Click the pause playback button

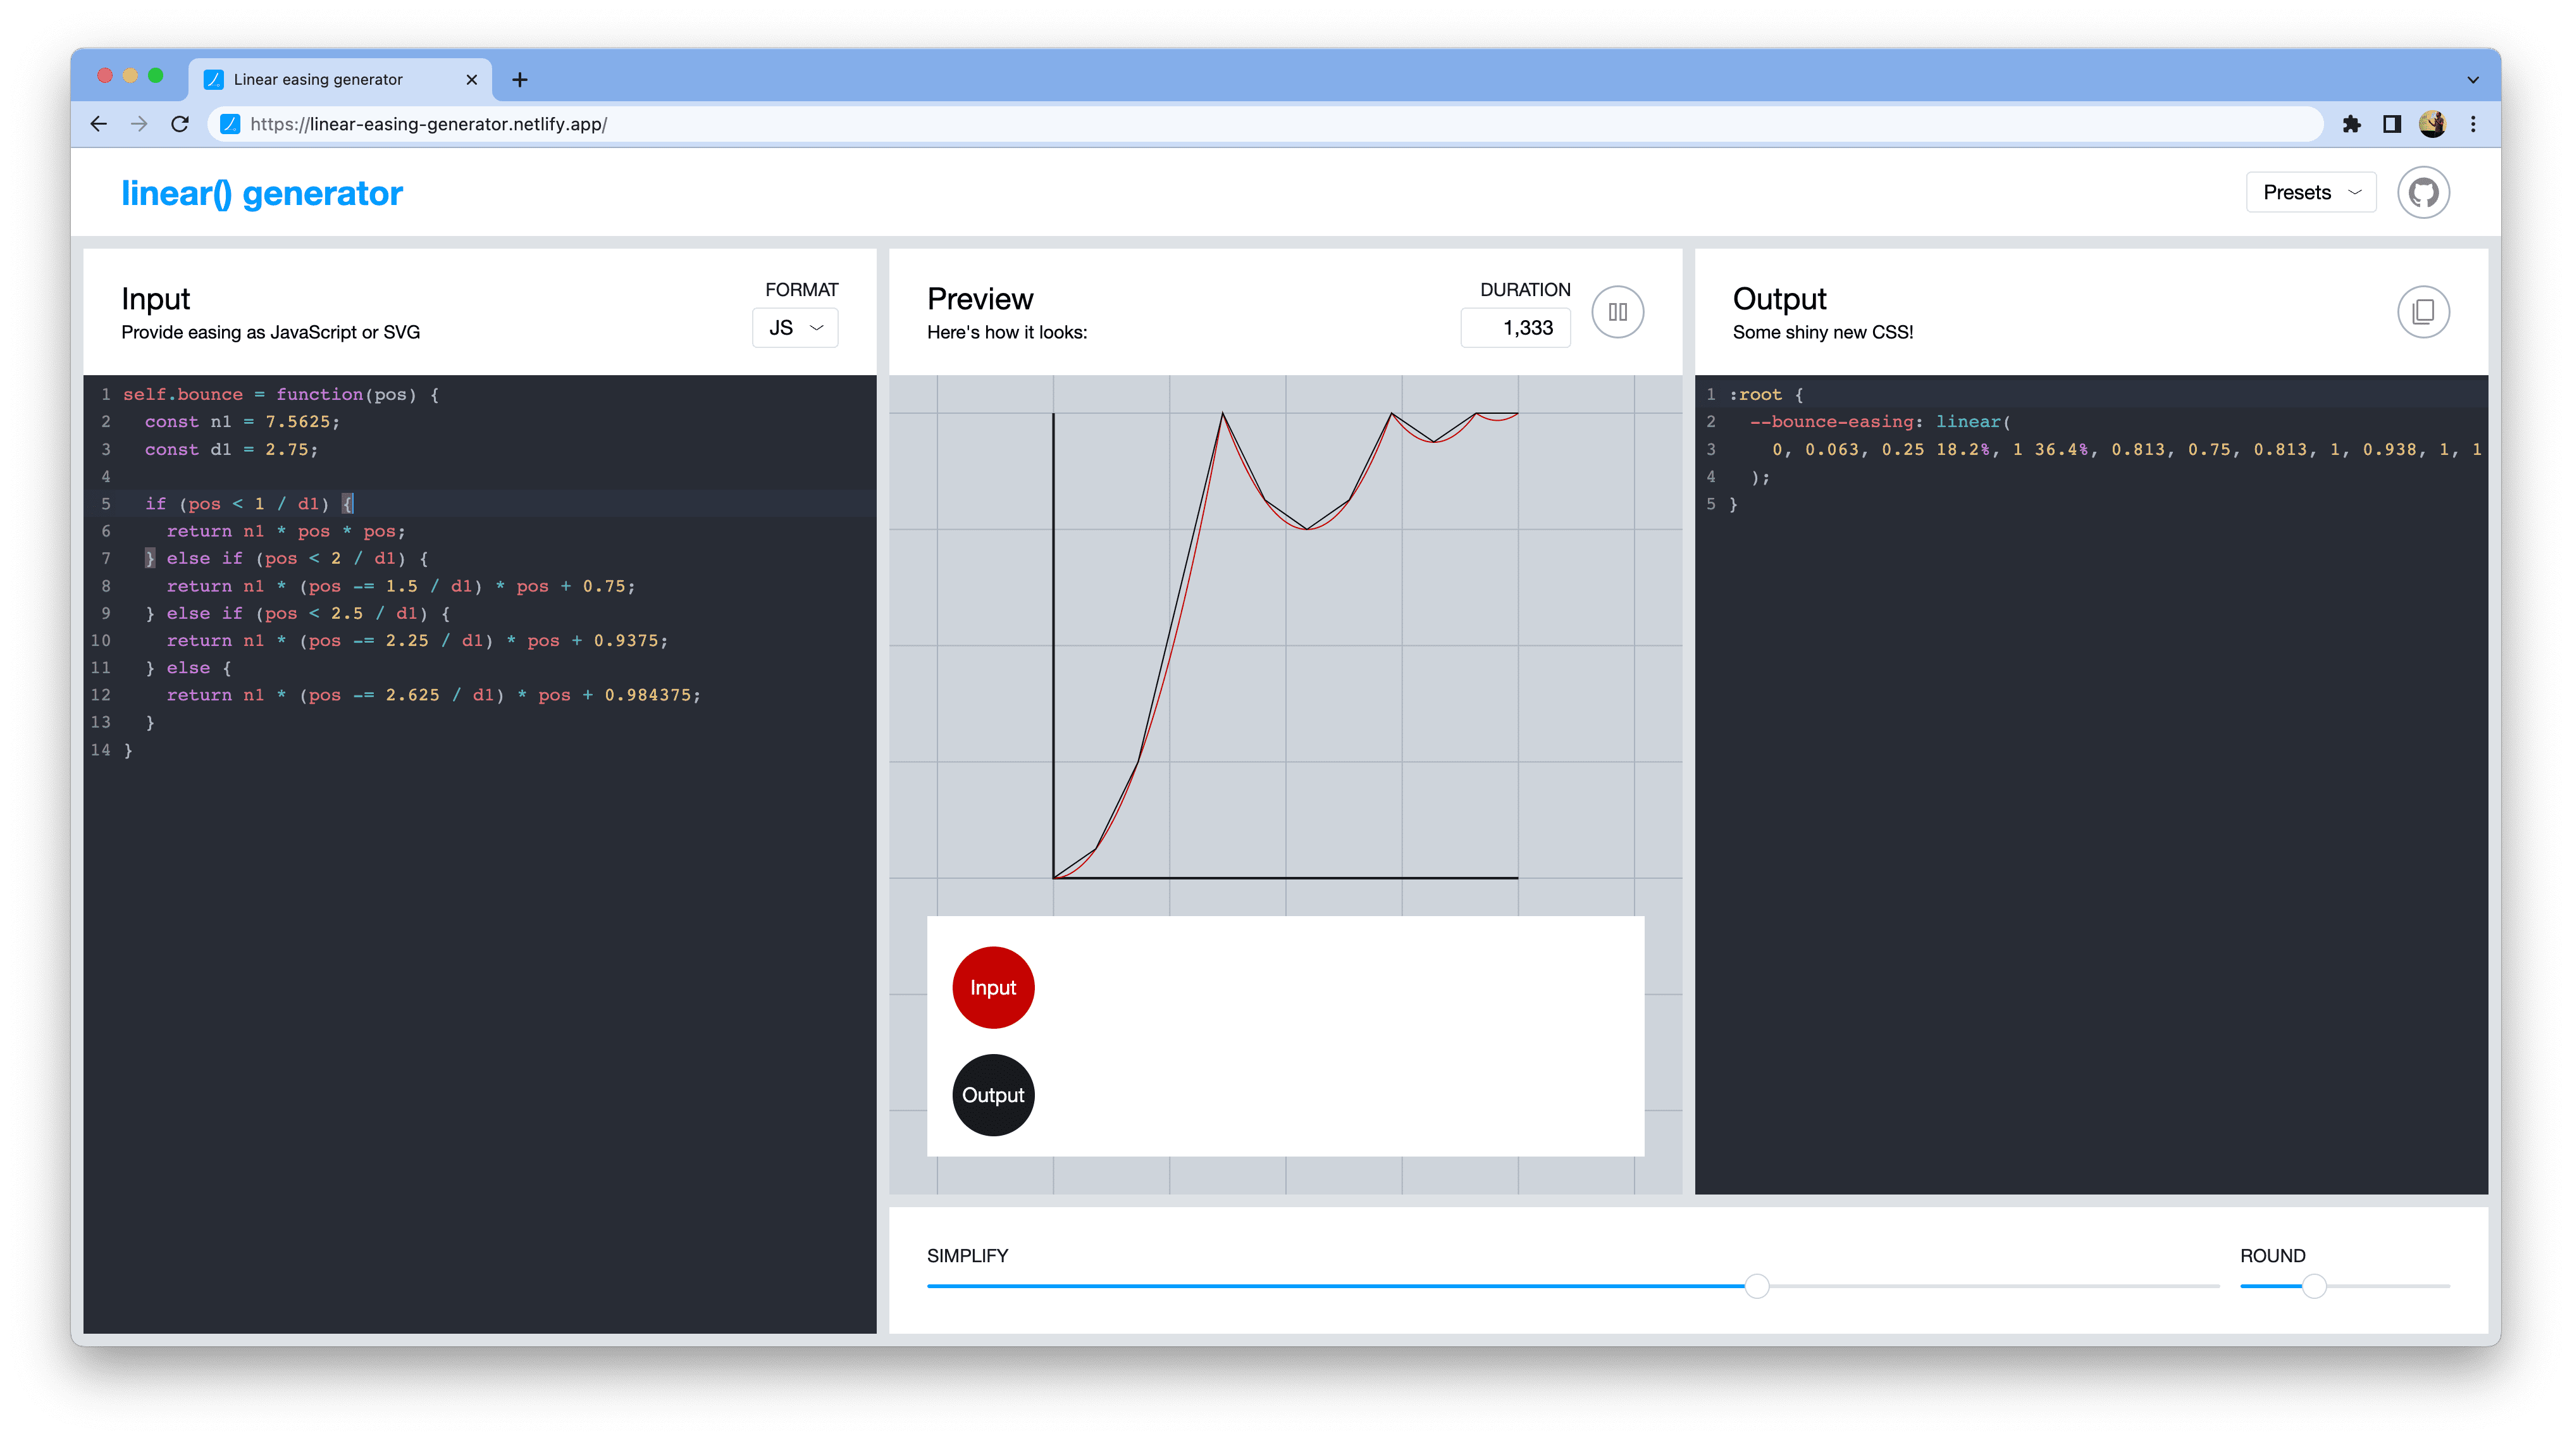click(x=1618, y=311)
